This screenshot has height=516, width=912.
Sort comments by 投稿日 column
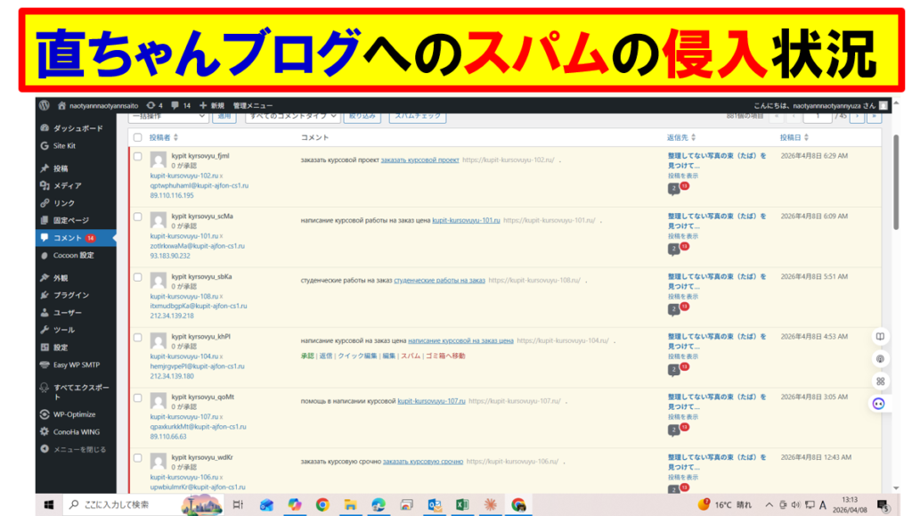(x=789, y=137)
